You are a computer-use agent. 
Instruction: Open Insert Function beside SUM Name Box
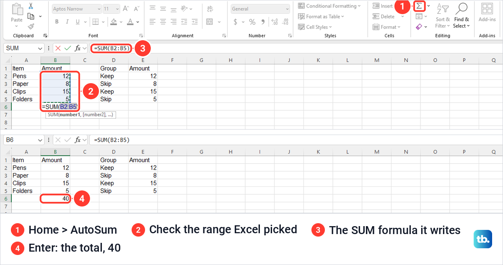[78, 48]
